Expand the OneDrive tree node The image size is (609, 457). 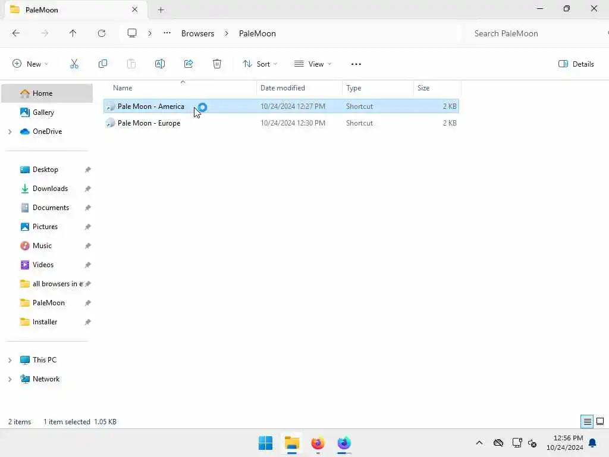[10, 132]
